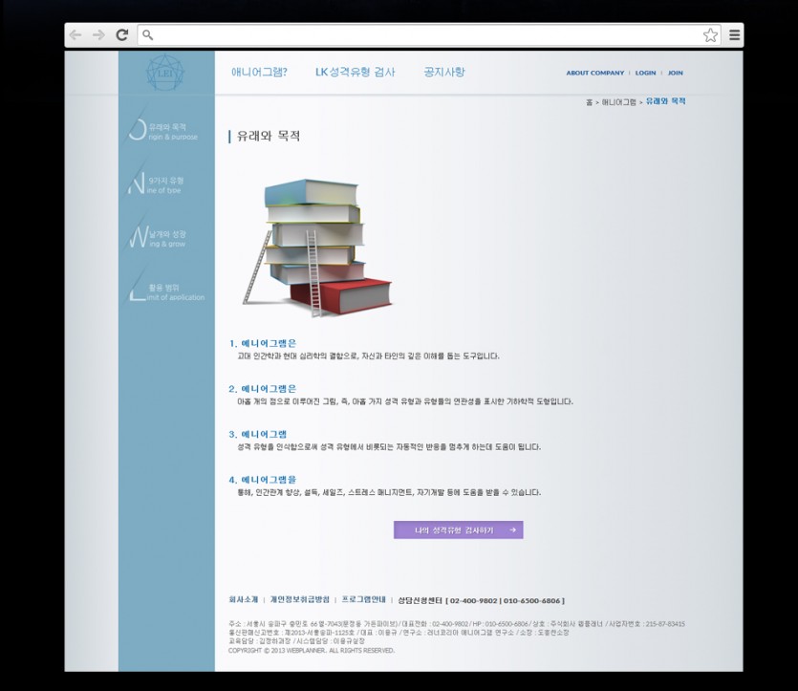This screenshot has width=798, height=691.
Task: Open the 애니어그램? top menu
Action: tap(259, 73)
